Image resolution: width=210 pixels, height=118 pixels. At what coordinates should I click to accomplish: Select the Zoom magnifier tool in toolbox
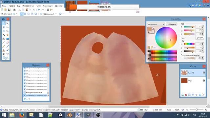coord(8,31)
